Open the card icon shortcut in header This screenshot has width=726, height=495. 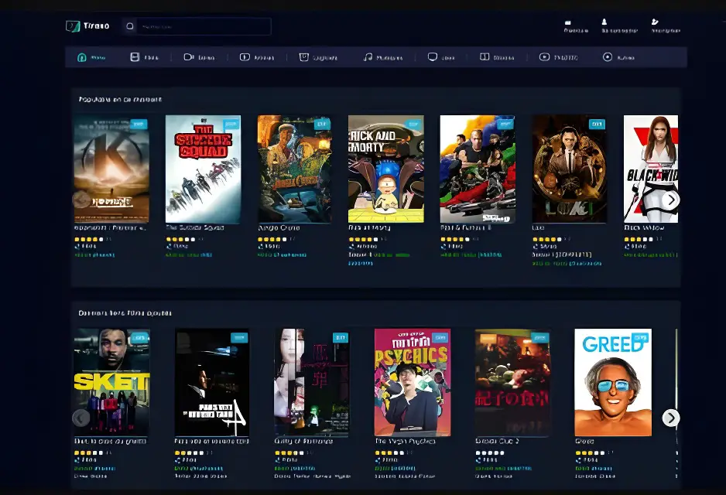[x=567, y=22]
